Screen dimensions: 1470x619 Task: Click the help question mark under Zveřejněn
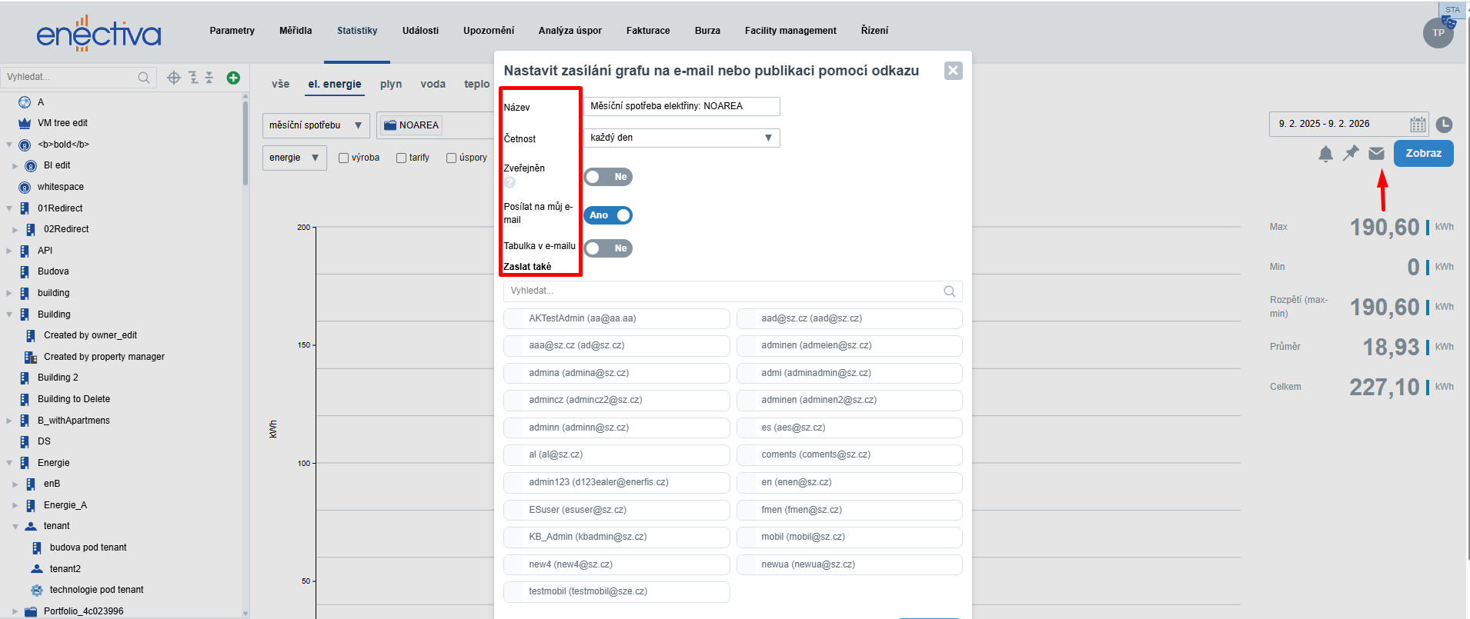[x=509, y=182]
